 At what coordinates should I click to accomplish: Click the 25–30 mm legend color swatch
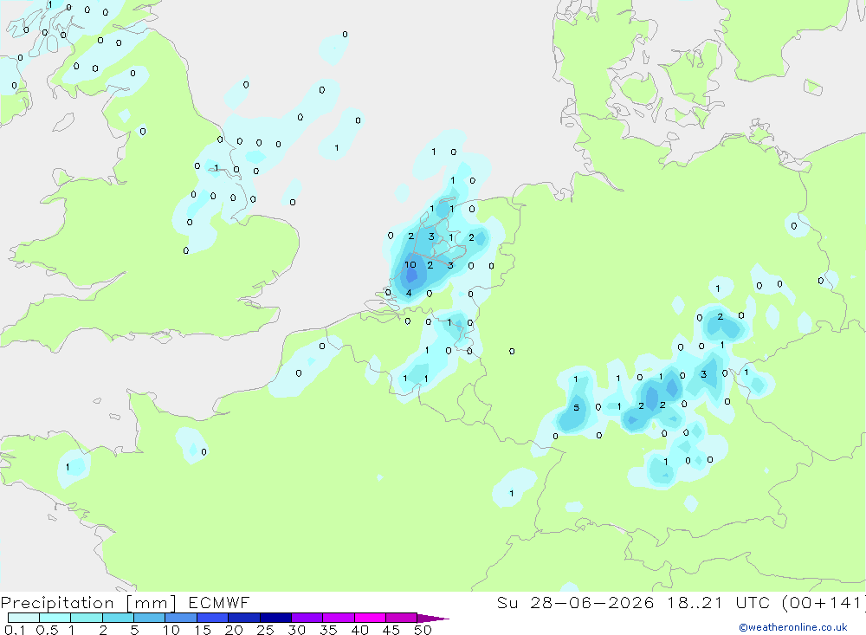tap(275, 618)
